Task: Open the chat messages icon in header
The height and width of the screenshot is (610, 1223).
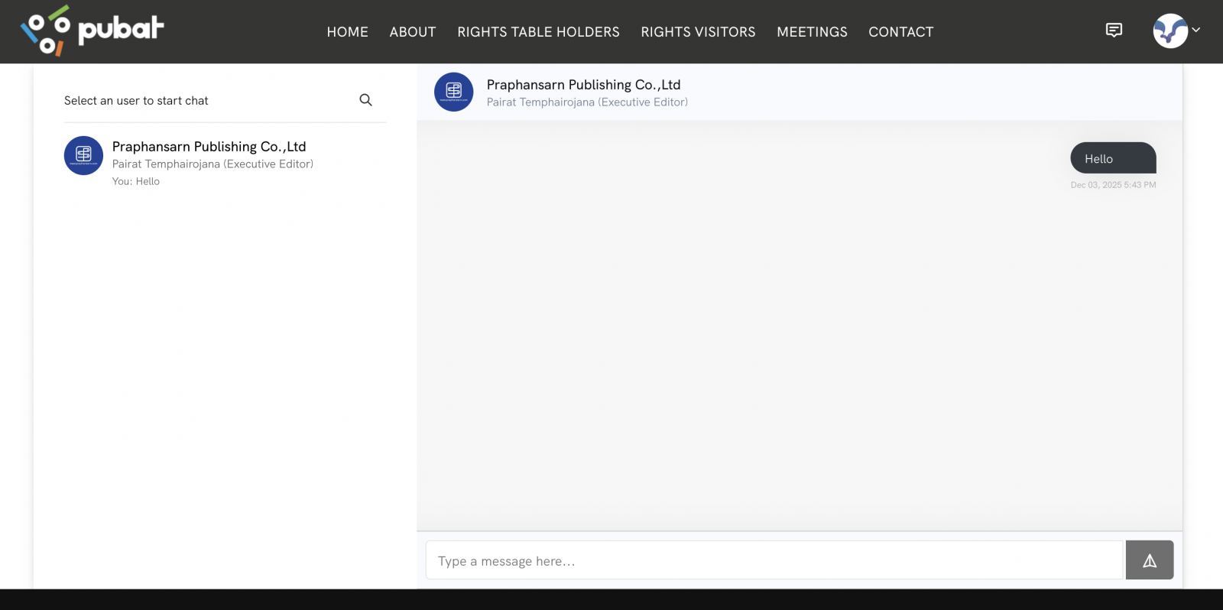Action: [x=1114, y=31]
